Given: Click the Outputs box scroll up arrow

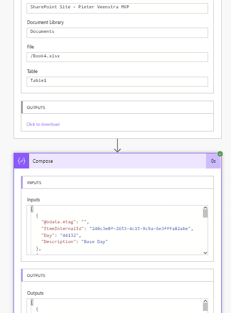Looking at the screenshot, I should point(206,301).
